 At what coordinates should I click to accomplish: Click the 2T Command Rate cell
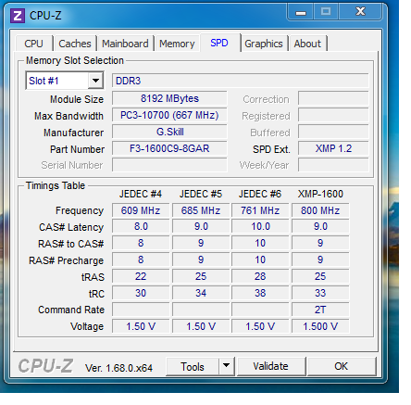320,310
